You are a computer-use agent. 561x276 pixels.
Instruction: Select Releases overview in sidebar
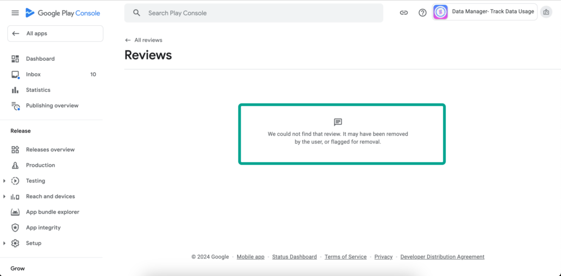click(50, 150)
